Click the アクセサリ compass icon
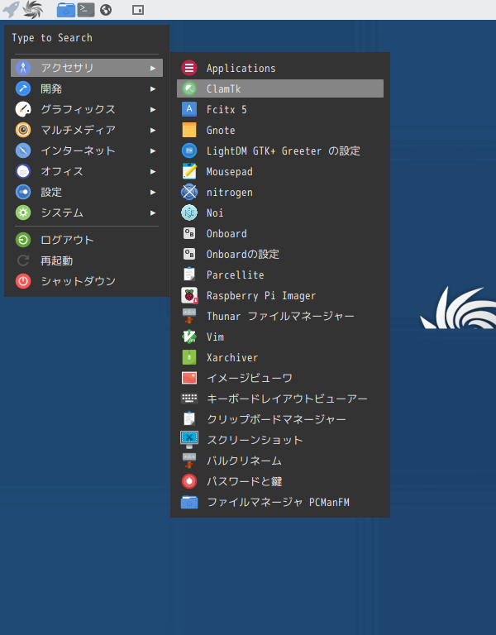 coord(23,68)
